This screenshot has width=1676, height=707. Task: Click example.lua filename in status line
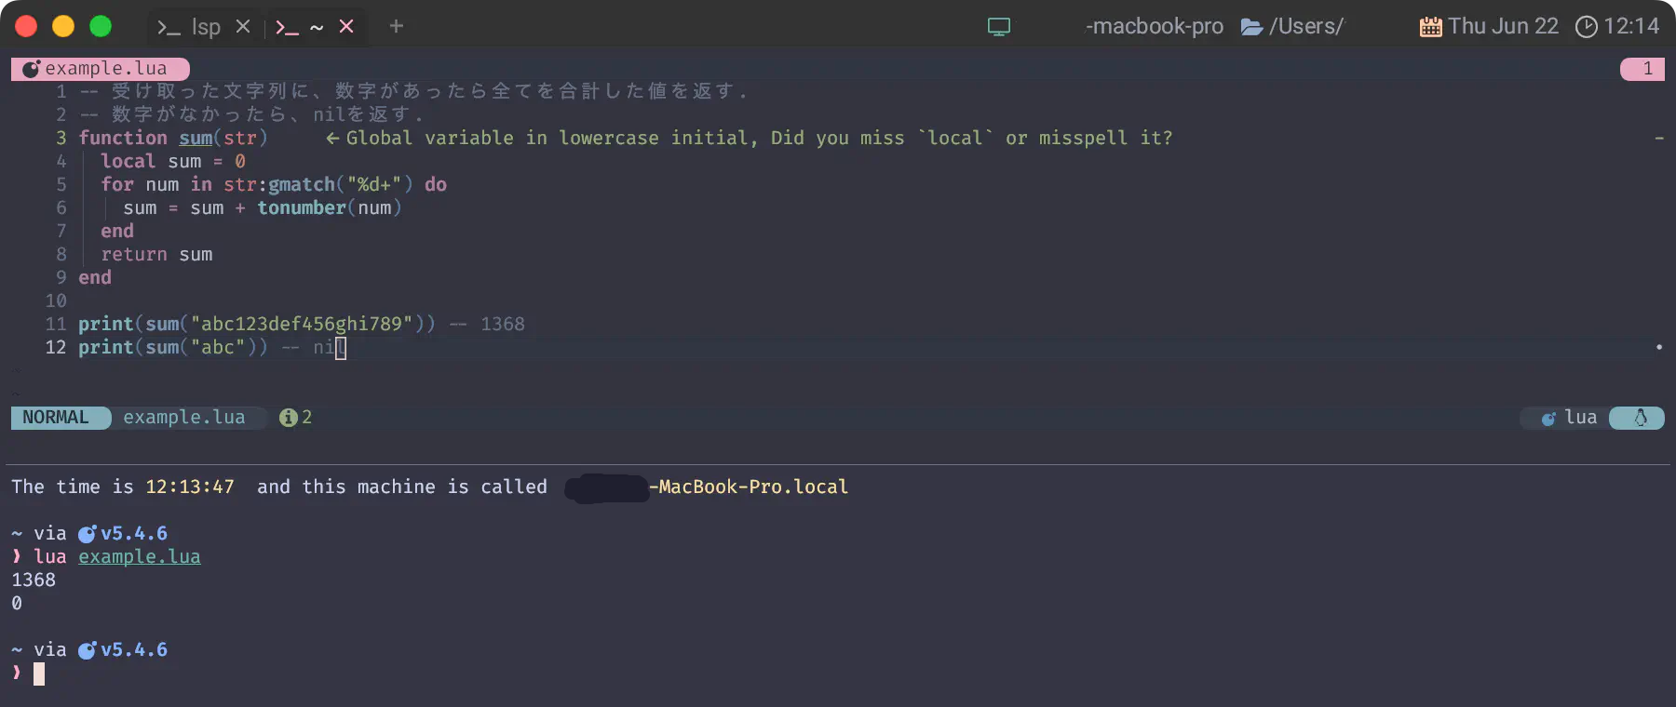184,418
